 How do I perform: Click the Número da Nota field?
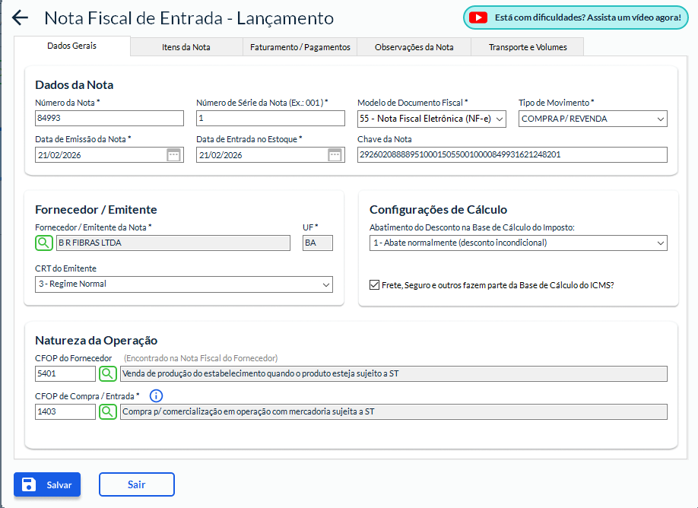tap(109, 119)
